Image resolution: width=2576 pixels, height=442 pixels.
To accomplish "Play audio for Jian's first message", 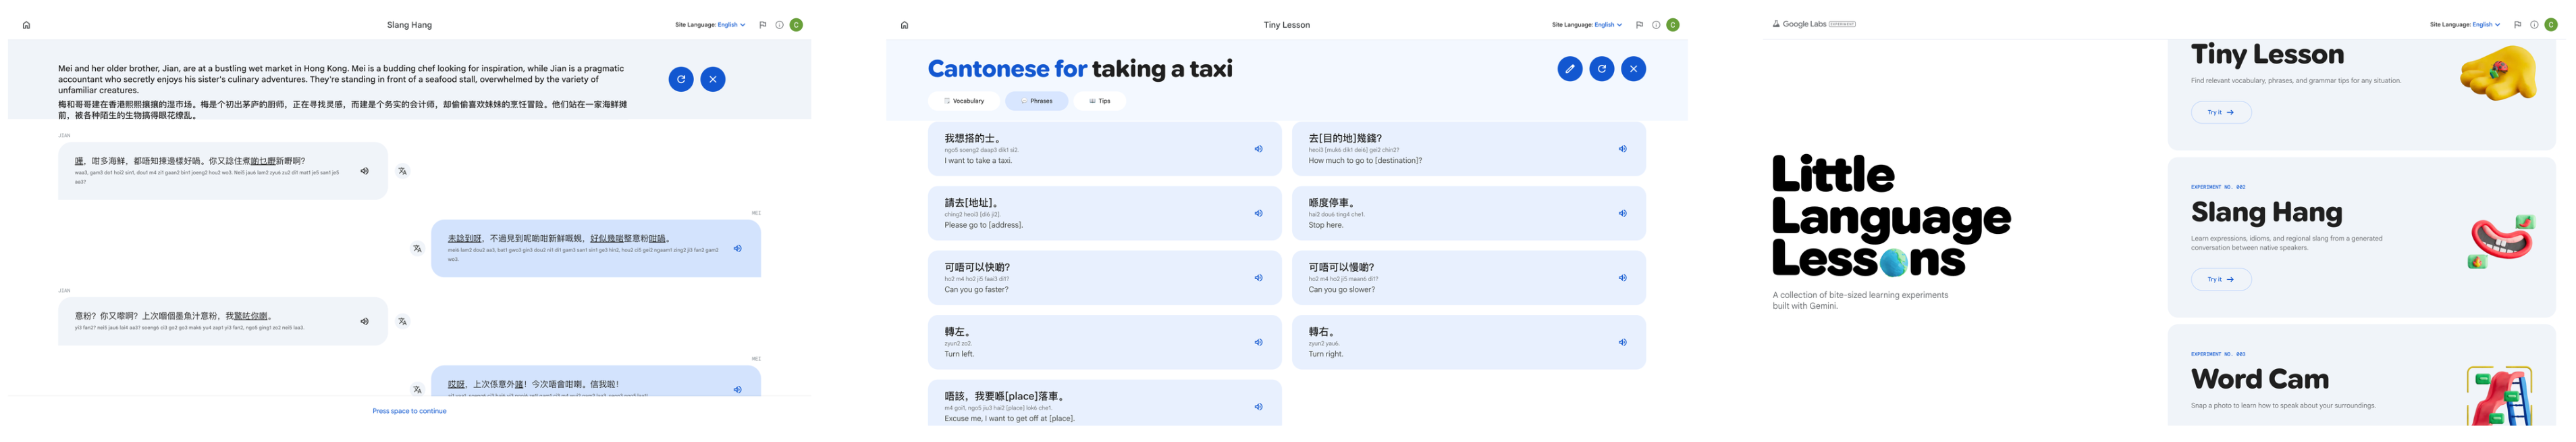I will (364, 172).
